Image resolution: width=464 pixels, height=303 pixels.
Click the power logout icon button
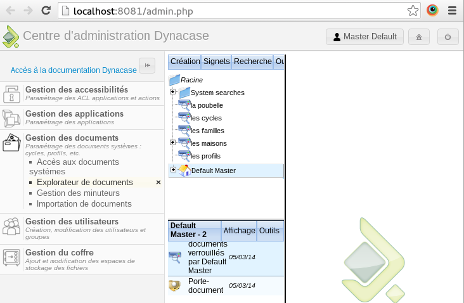[448, 37]
